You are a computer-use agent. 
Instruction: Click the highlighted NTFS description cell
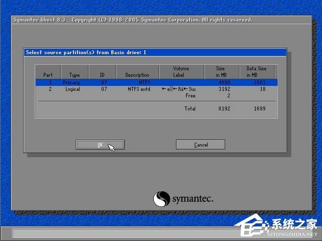(x=144, y=82)
